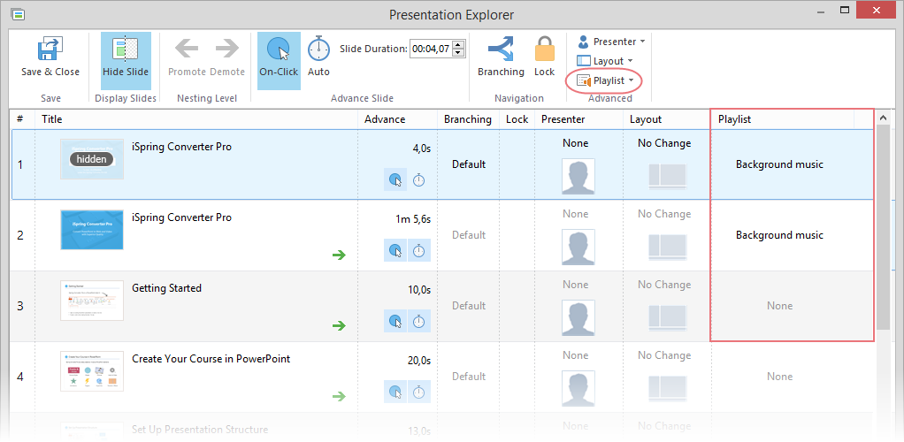Viewport: 904px width, 442px height.
Task: Click layout icon in slide 2 row
Action: (668, 248)
